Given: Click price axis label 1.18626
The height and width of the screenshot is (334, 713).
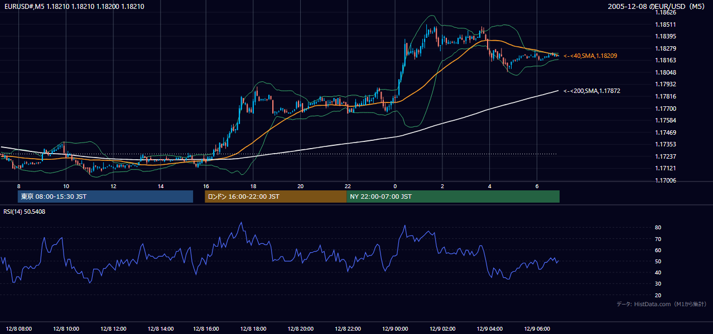Looking at the screenshot, I should pos(666,12).
